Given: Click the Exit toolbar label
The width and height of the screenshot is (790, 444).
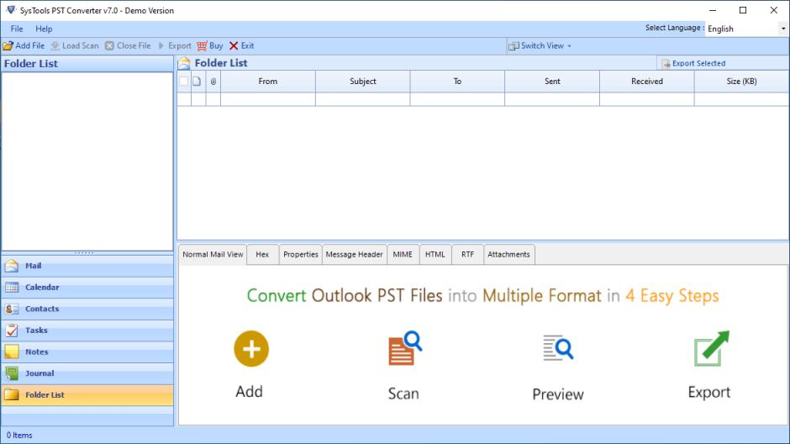Looking at the screenshot, I should coord(247,46).
